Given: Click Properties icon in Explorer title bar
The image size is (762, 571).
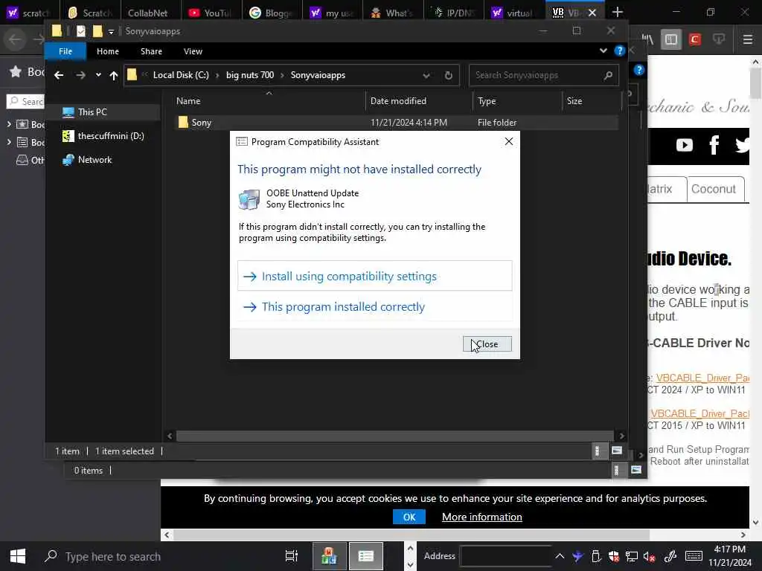Looking at the screenshot, I should pos(80,31).
